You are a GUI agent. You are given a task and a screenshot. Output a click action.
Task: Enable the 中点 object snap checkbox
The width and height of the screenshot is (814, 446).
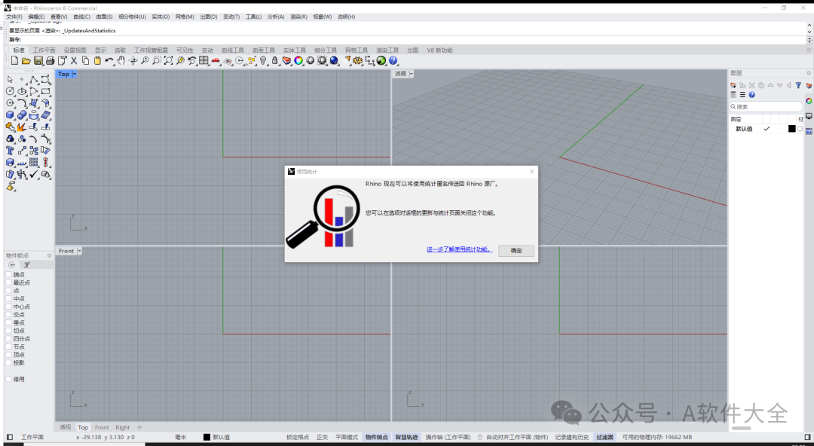click(x=8, y=298)
